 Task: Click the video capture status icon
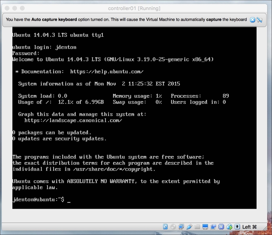click(213, 227)
